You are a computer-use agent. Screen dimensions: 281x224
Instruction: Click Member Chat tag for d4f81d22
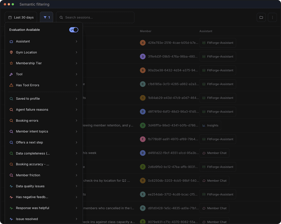click(x=214, y=153)
